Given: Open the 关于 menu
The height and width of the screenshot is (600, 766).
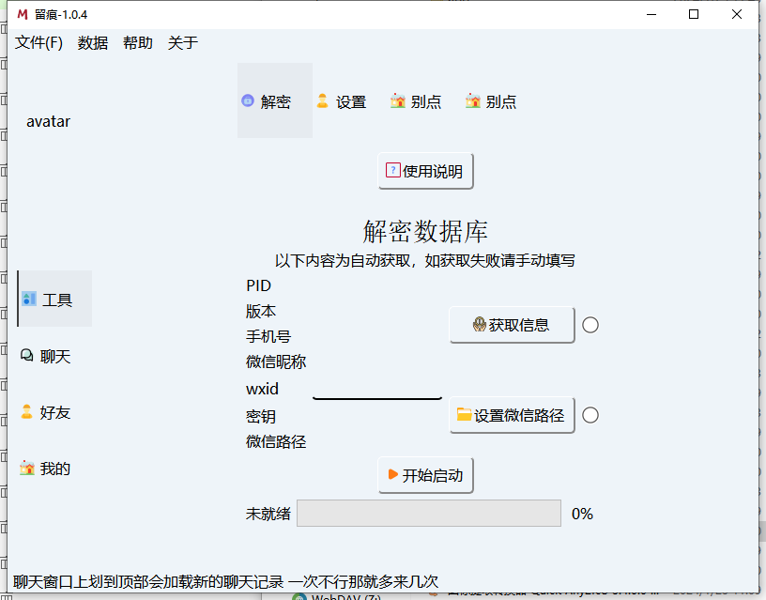Looking at the screenshot, I should [183, 42].
